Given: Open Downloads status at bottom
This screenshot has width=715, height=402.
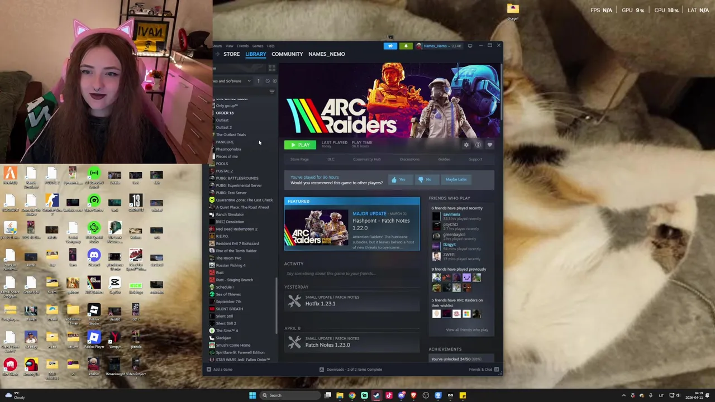Looking at the screenshot, I should [x=351, y=369].
